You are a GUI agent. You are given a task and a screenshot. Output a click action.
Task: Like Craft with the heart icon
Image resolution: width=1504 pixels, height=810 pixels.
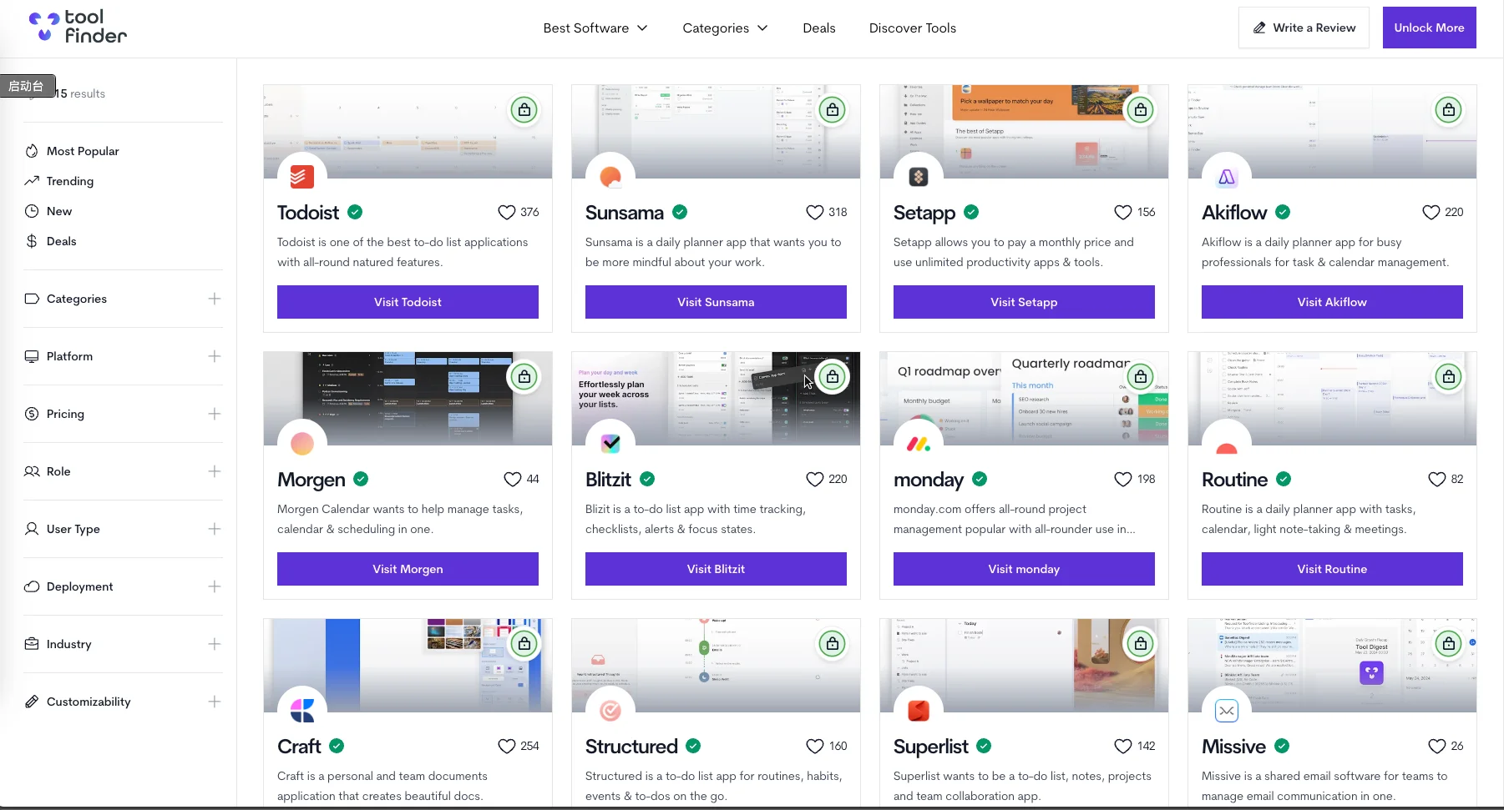click(x=506, y=746)
